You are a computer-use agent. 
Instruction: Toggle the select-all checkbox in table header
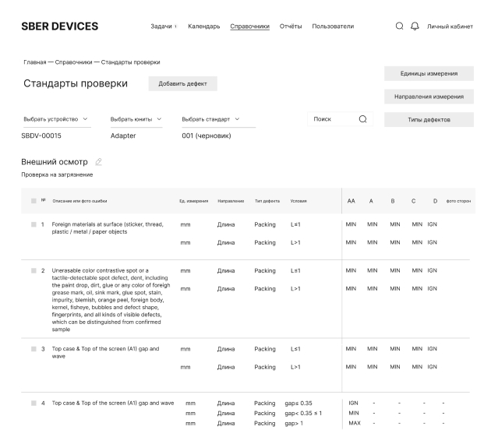tap(34, 201)
